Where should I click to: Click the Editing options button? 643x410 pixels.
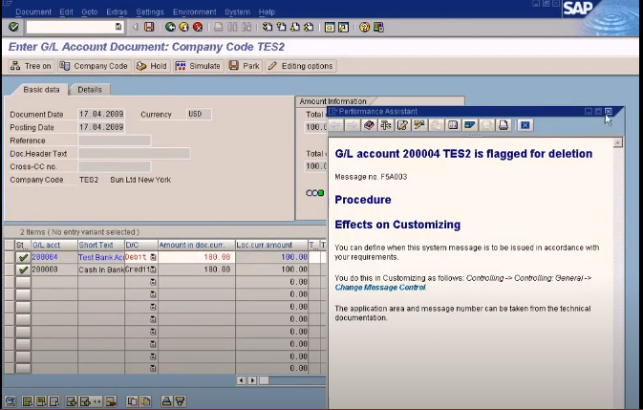[301, 66]
